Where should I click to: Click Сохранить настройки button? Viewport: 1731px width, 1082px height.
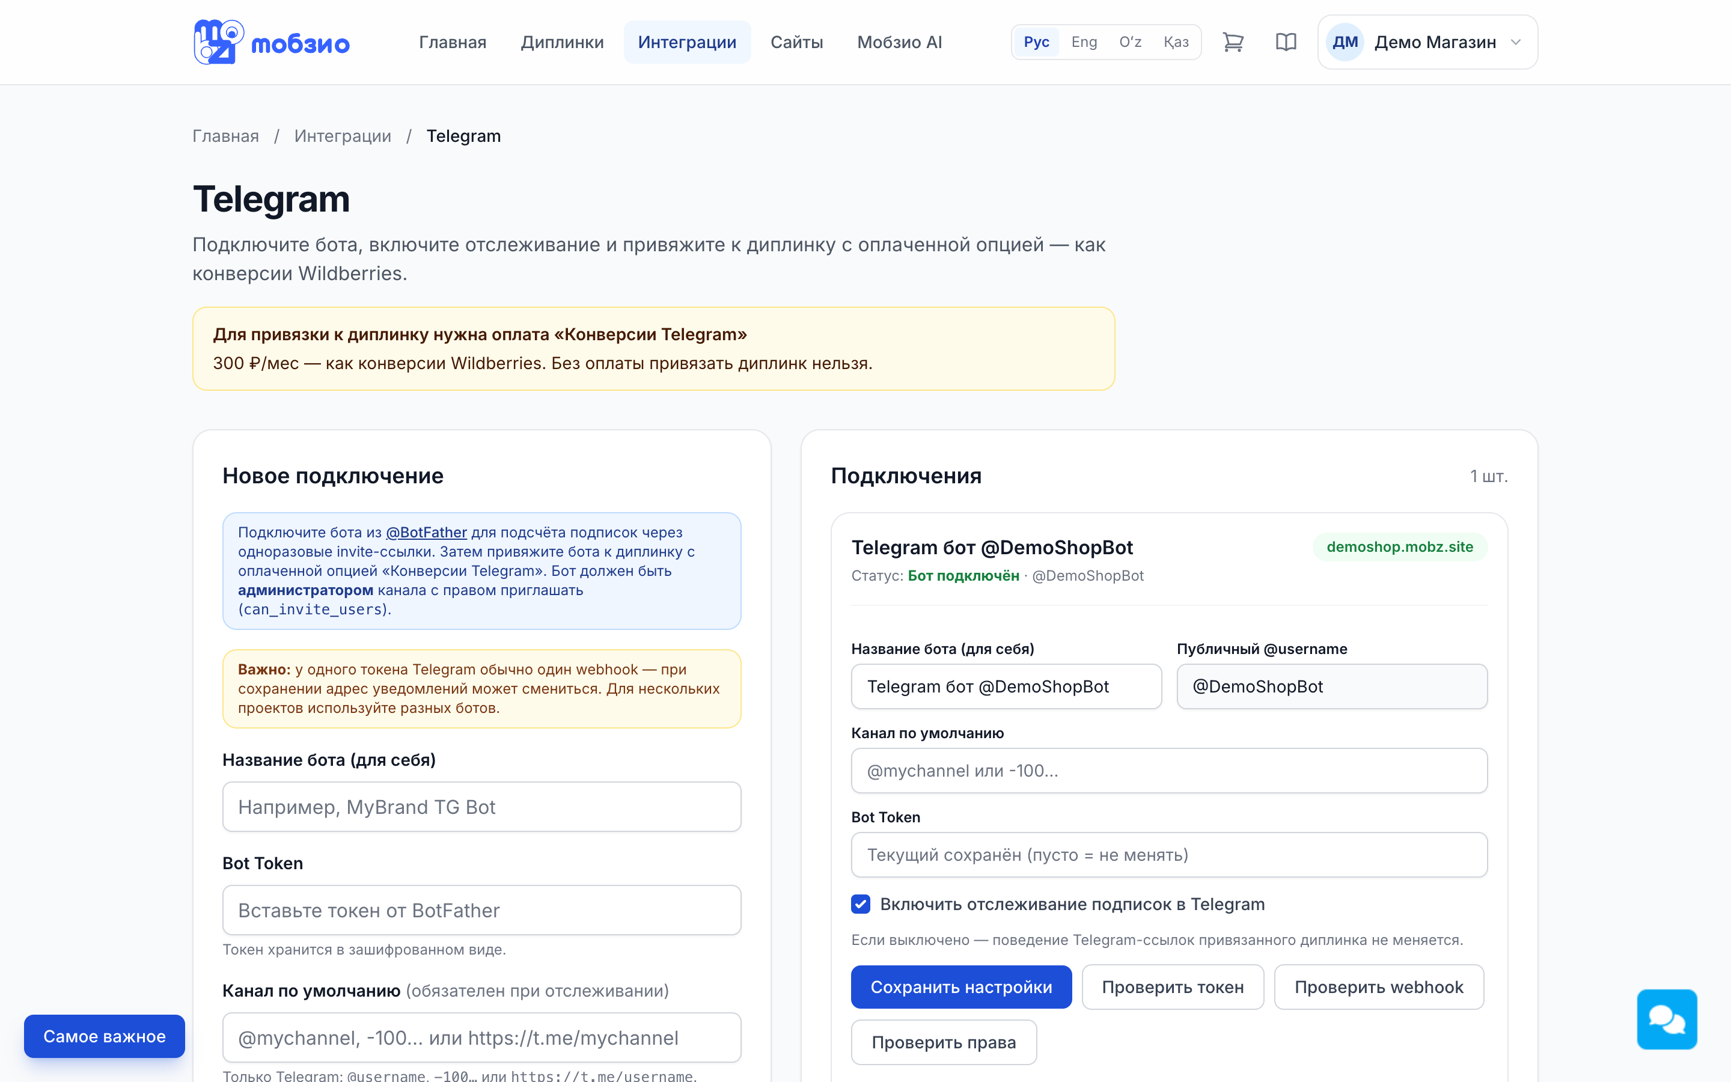pos(961,987)
